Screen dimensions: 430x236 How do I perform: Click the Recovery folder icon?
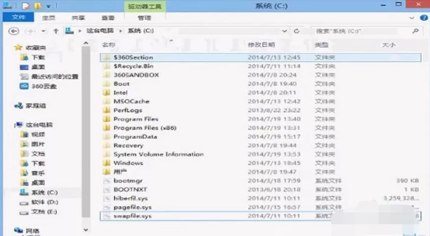106,145
